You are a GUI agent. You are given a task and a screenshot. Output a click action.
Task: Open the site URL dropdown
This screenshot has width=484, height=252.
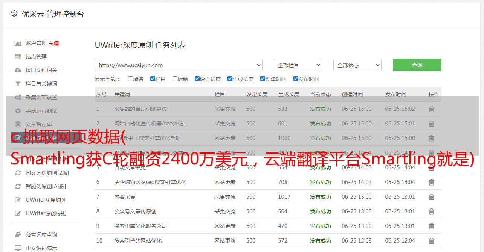click(x=179, y=65)
